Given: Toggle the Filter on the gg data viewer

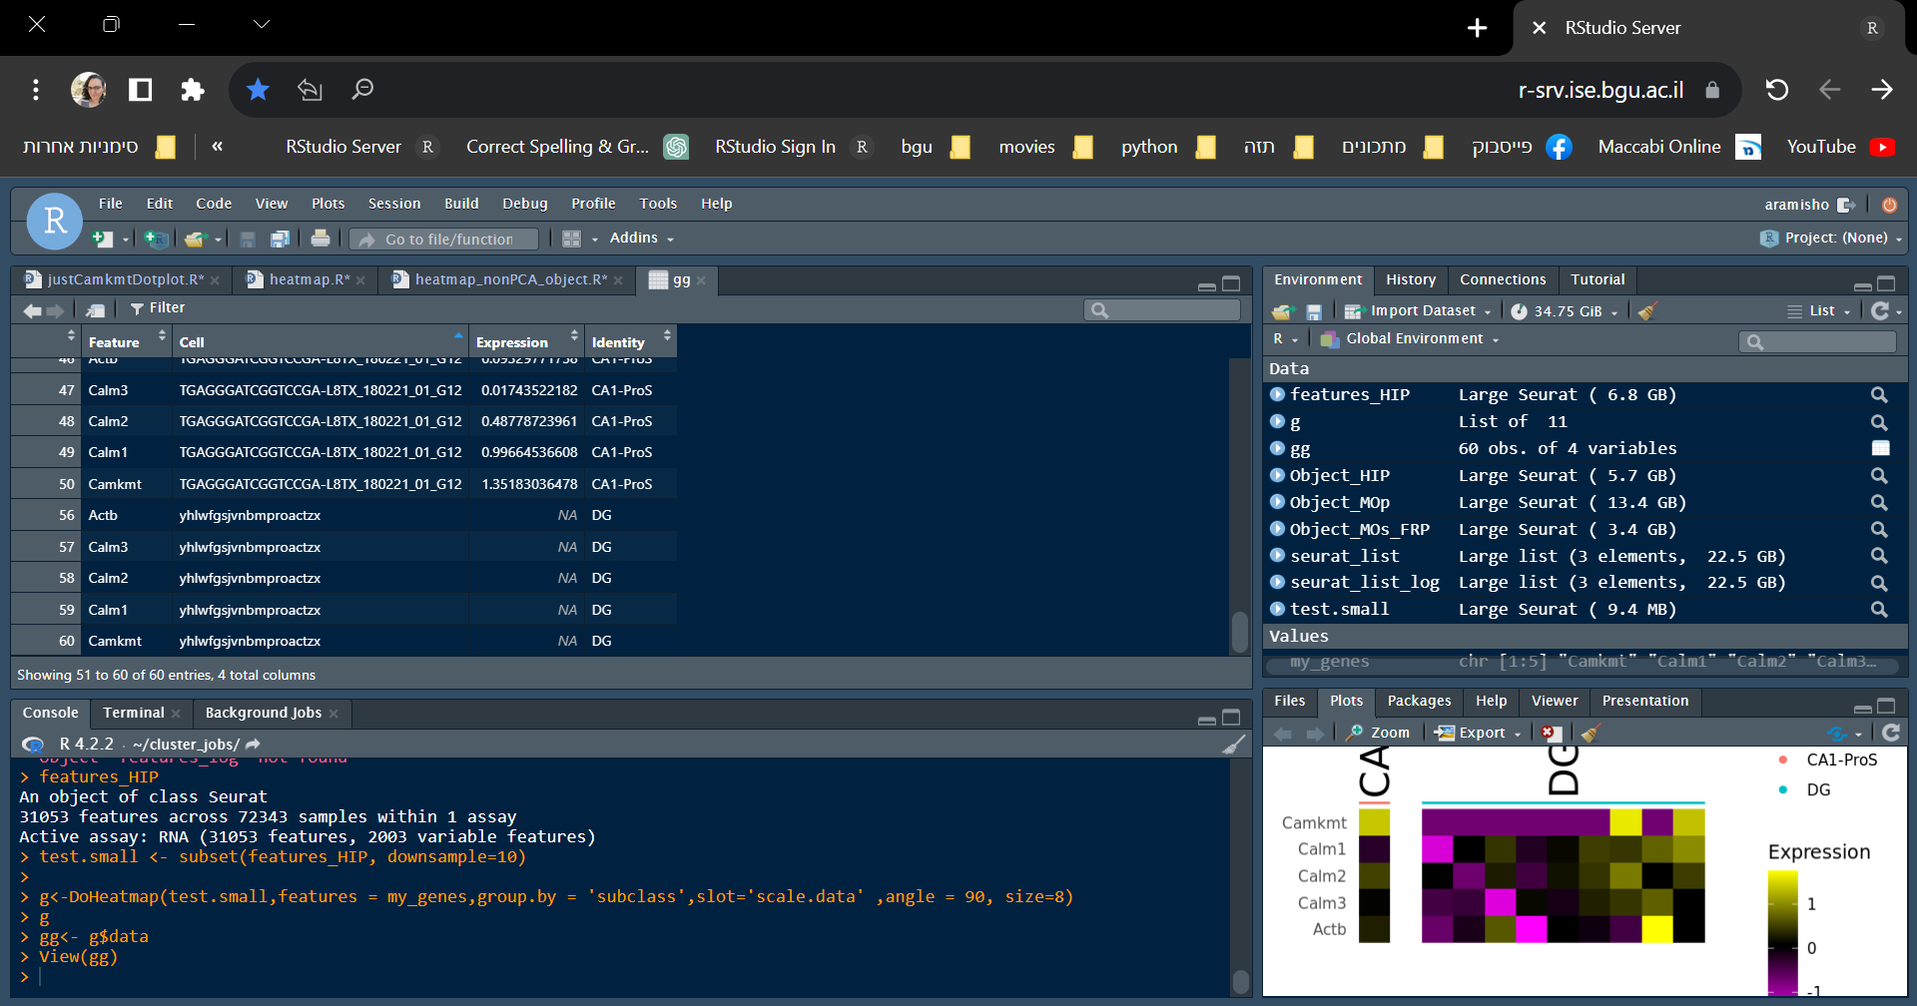Looking at the screenshot, I should [157, 307].
